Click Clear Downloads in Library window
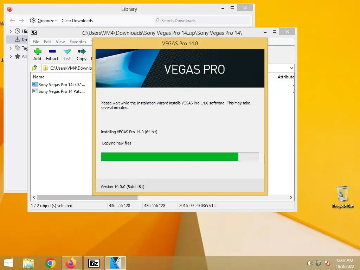 (x=77, y=21)
